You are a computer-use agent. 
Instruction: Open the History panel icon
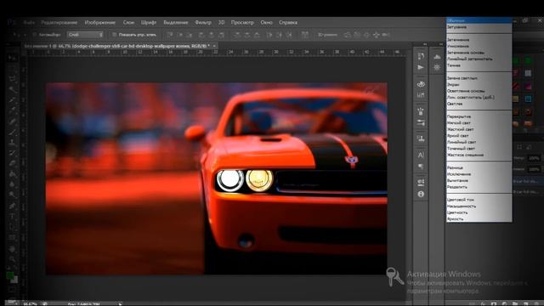(421, 56)
